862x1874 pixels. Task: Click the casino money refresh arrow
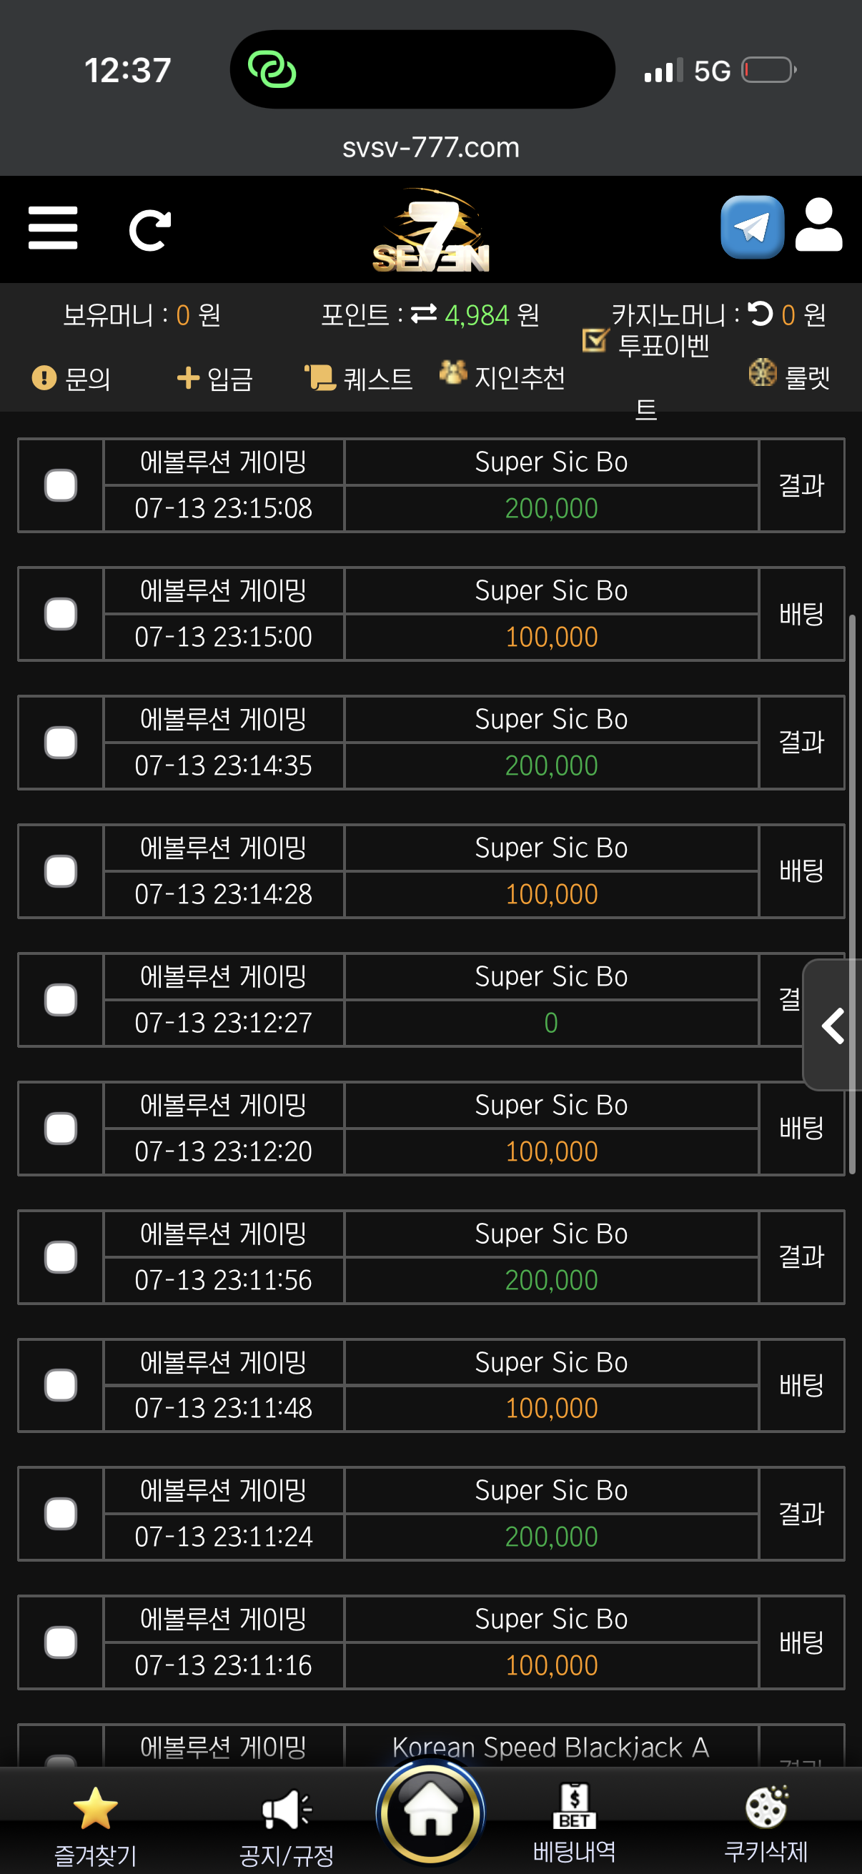pos(761,314)
